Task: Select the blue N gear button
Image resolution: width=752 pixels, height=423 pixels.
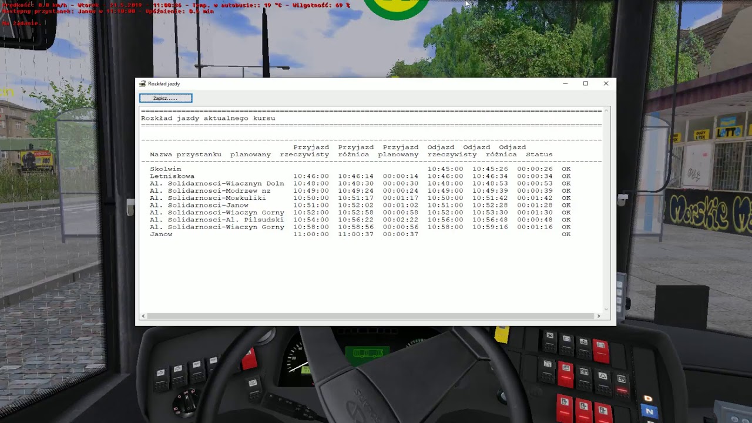Action: [x=649, y=412]
